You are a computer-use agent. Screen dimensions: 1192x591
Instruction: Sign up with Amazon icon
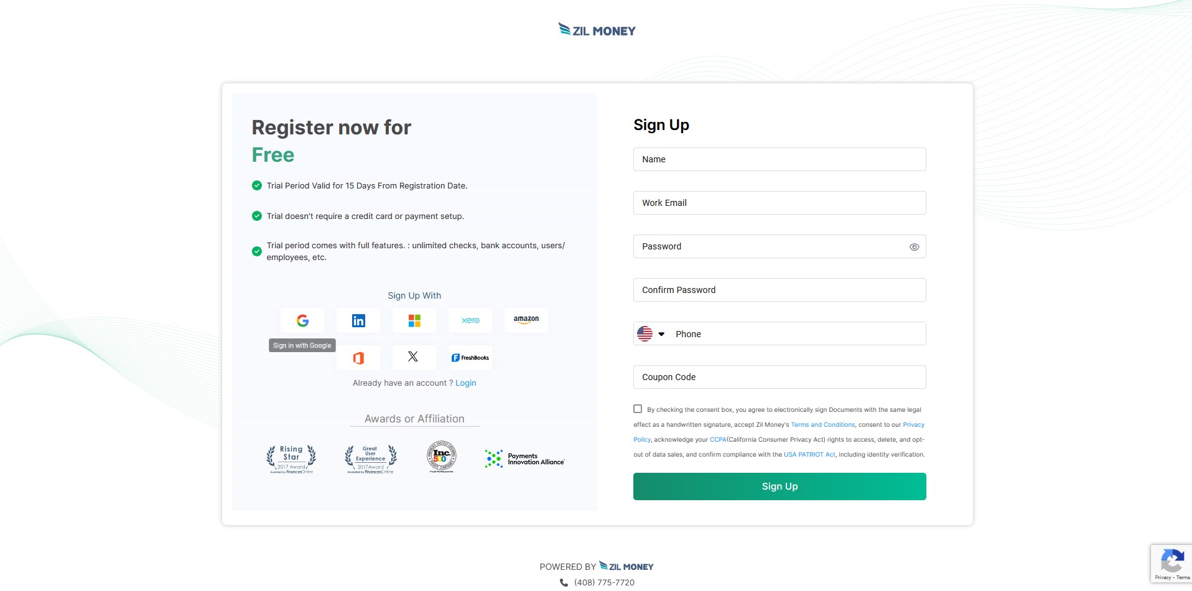click(526, 320)
